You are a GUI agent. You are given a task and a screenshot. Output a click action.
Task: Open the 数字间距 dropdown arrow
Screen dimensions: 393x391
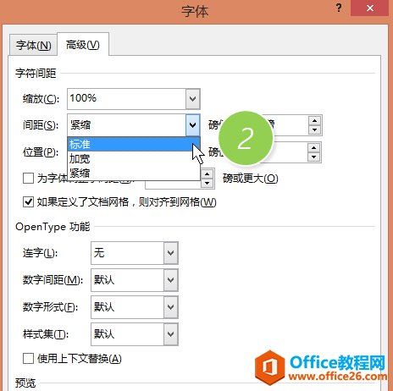(170, 280)
